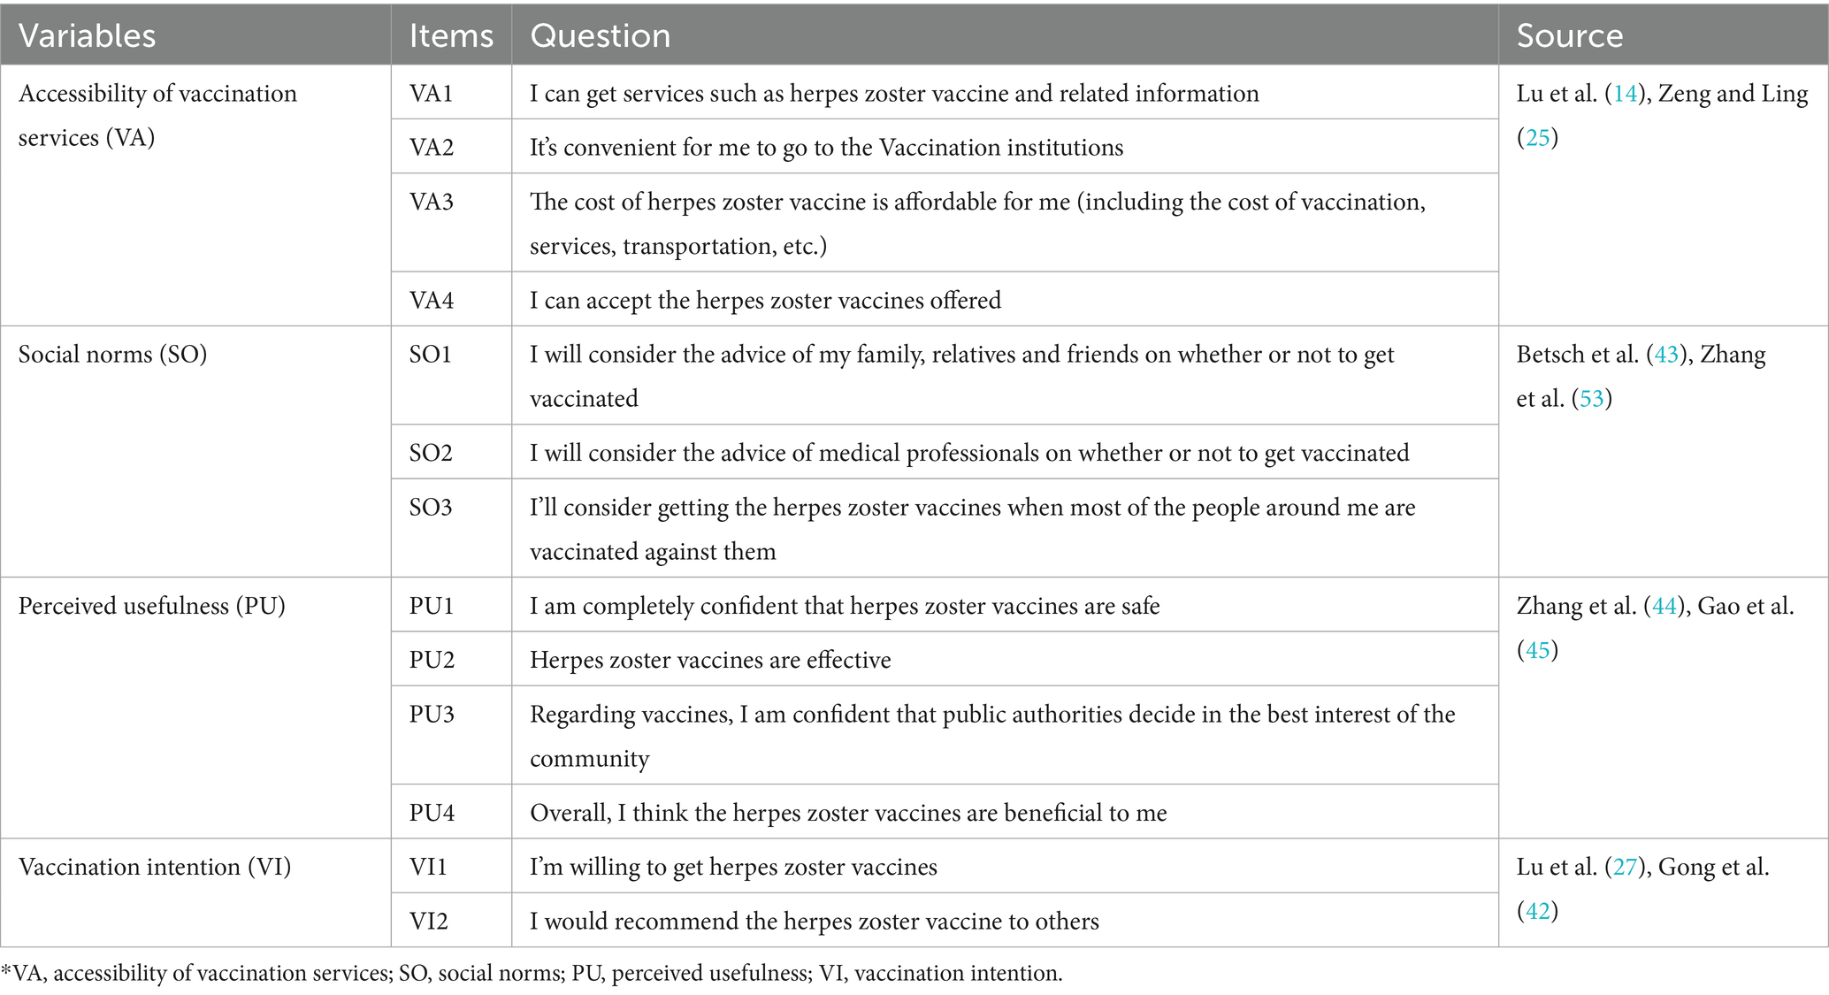The height and width of the screenshot is (995, 1829).
Task: Select the SO2 item cell
Action: 431,453
